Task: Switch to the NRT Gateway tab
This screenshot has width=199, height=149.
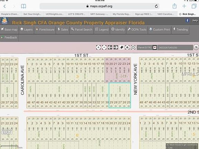Action: [99, 14]
